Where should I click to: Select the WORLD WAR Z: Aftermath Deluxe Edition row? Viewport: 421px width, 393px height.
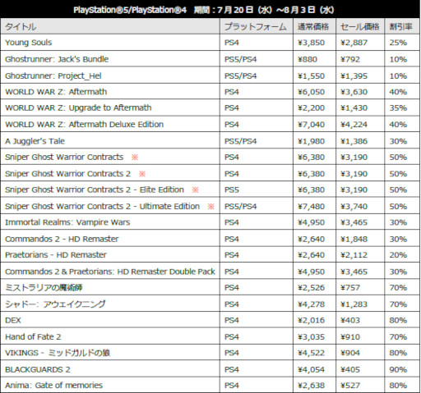click(x=210, y=125)
